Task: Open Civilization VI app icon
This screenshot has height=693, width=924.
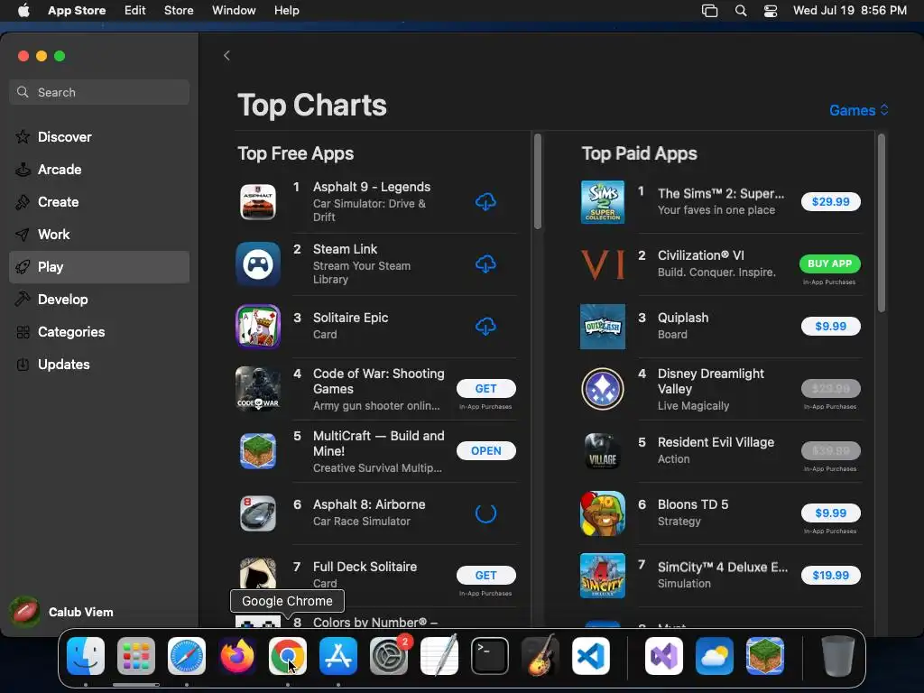Action: pyautogui.click(x=602, y=264)
